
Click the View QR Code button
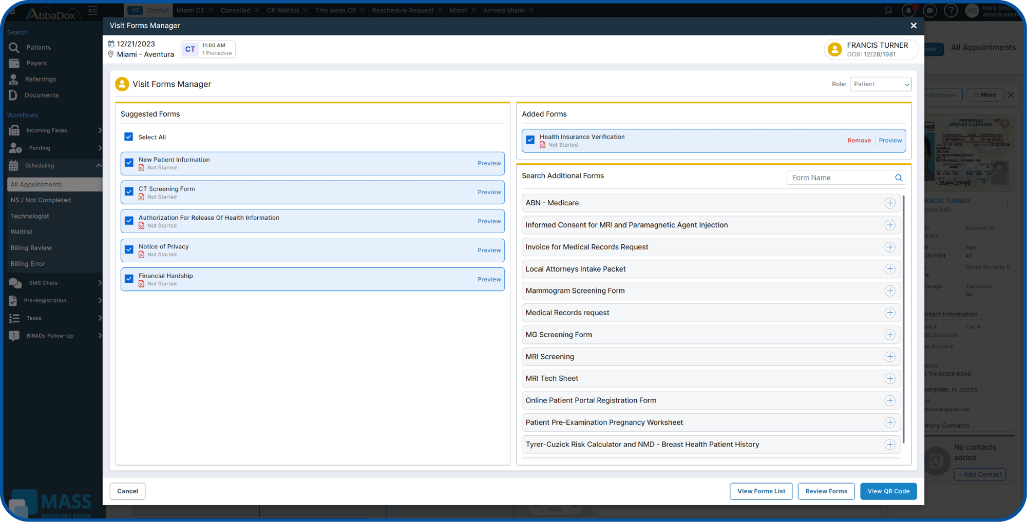click(x=888, y=491)
